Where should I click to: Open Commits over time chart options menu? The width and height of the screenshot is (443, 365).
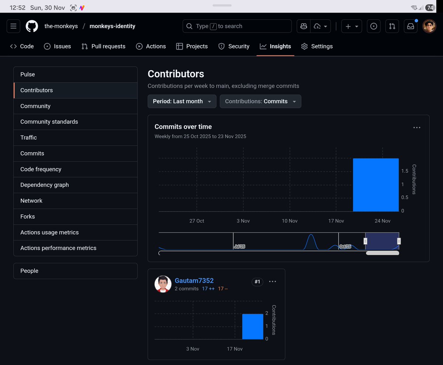[x=417, y=128]
